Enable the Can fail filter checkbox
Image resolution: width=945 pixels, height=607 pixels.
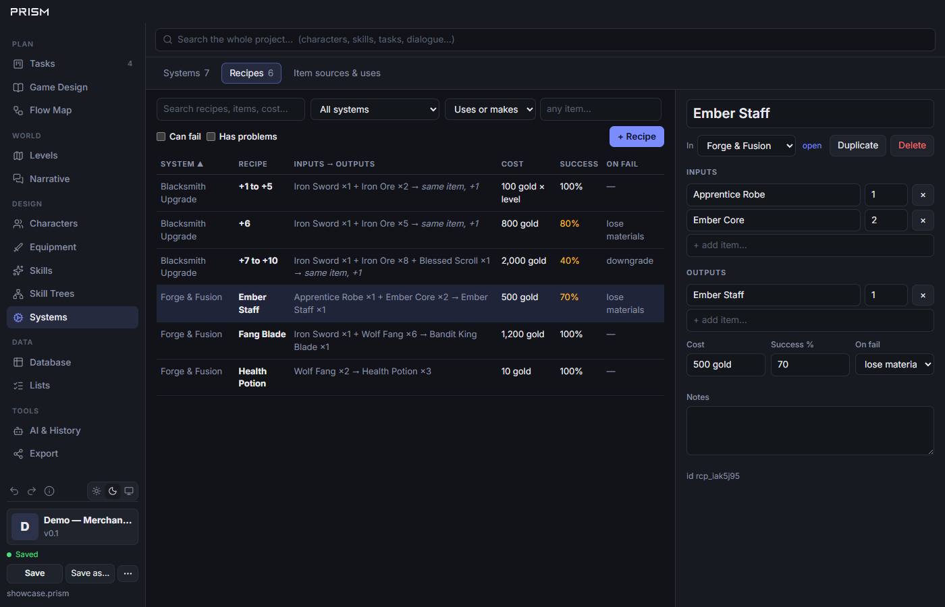(161, 136)
